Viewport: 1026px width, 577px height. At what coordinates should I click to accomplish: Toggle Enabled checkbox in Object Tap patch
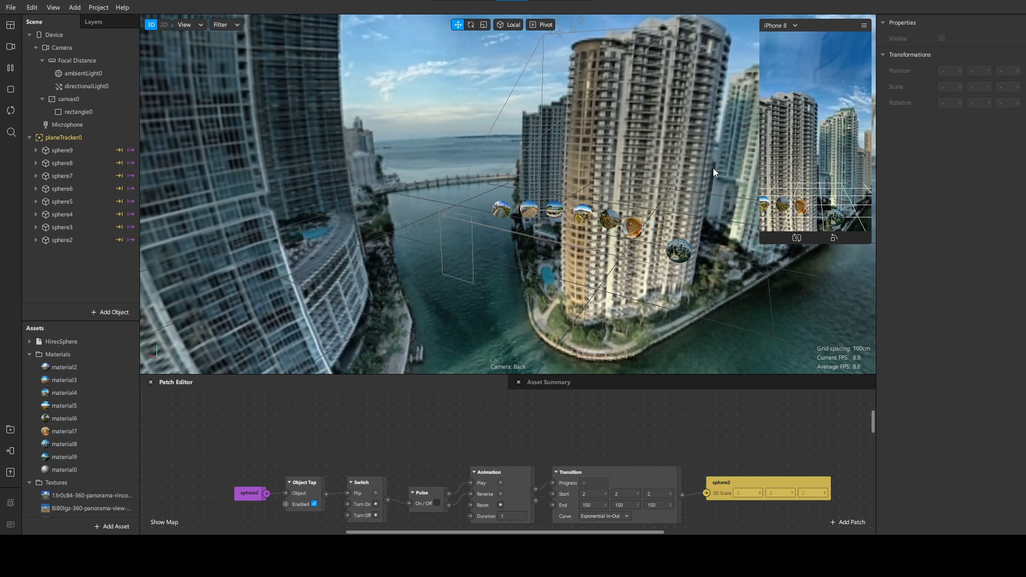(x=314, y=504)
